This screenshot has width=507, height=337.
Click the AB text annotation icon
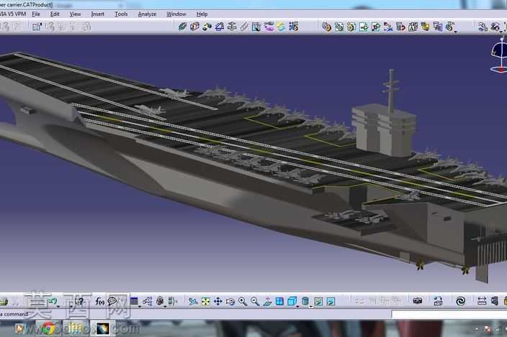pyautogui.click(x=413, y=27)
